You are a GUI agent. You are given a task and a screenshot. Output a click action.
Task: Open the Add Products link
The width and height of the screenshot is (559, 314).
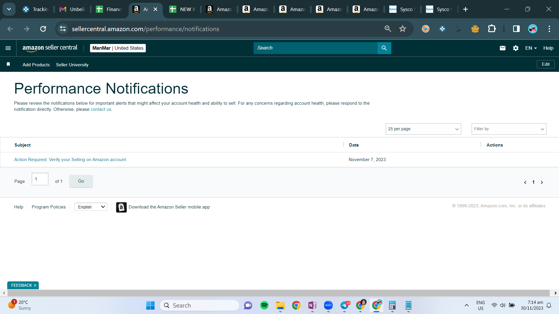click(x=36, y=65)
